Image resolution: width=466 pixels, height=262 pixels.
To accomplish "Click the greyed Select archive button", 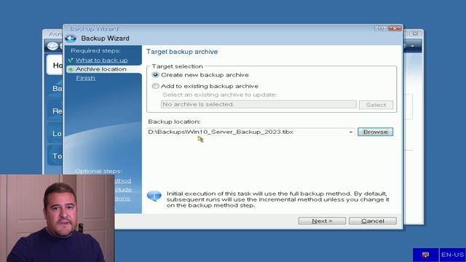I will 376,105.
